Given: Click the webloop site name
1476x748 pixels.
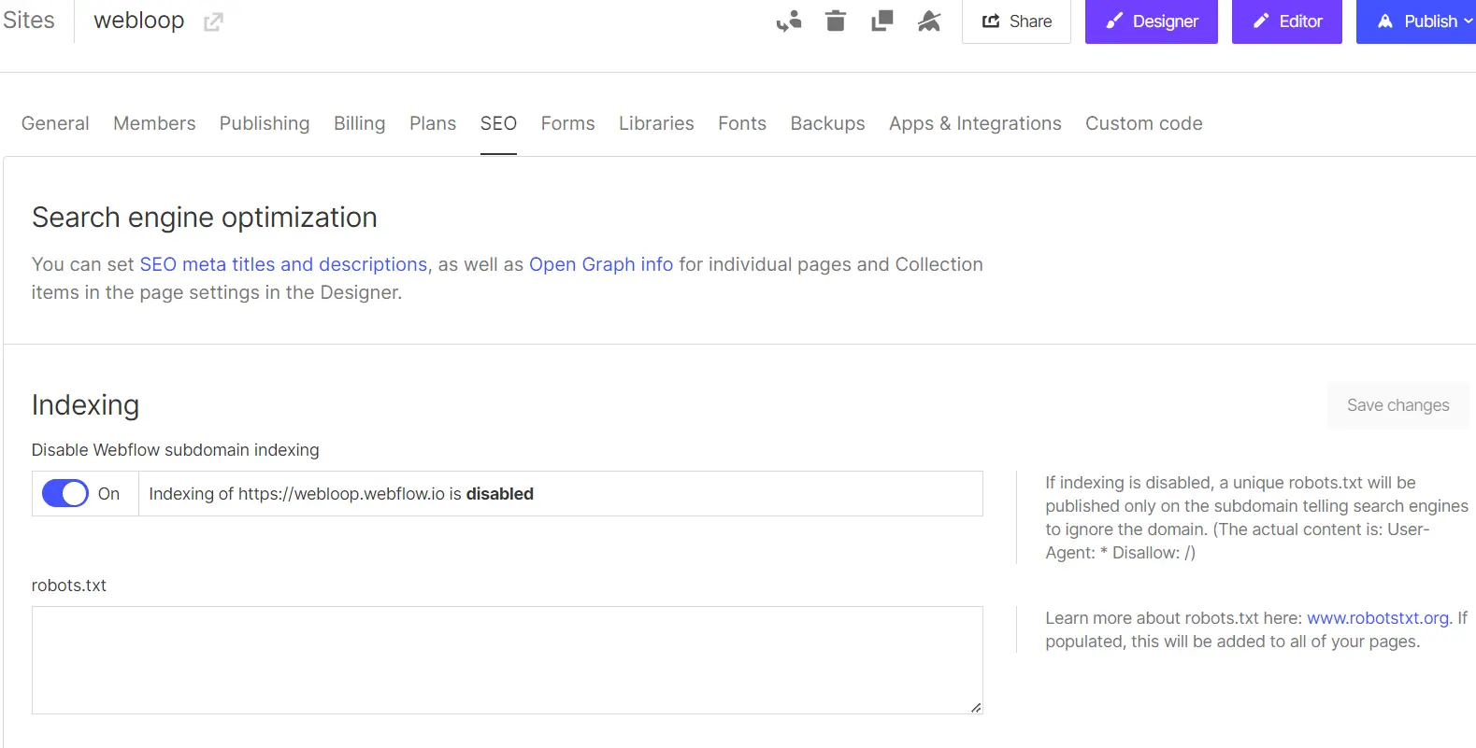Looking at the screenshot, I should [x=139, y=21].
